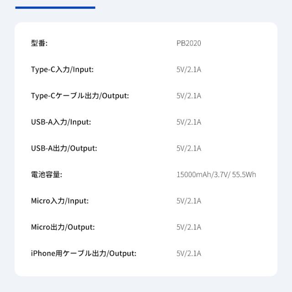
Task: Click the 5V/2.1A value for Micro出力
Action: (x=188, y=227)
